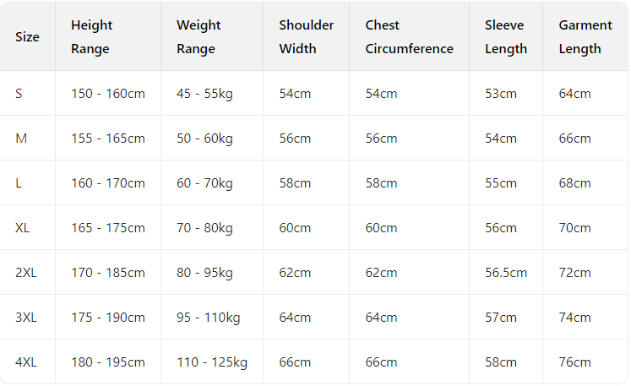Click the 60 - 70kg weight cell

204,183
